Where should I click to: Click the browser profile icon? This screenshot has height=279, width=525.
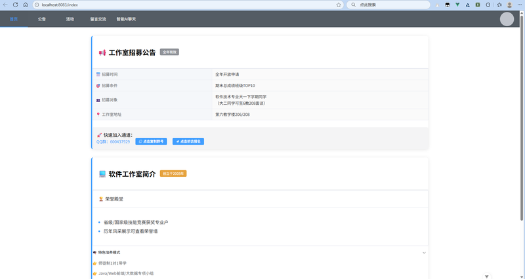point(509,5)
